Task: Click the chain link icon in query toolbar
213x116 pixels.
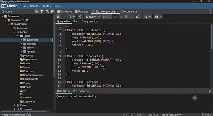Action: tap(115, 17)
